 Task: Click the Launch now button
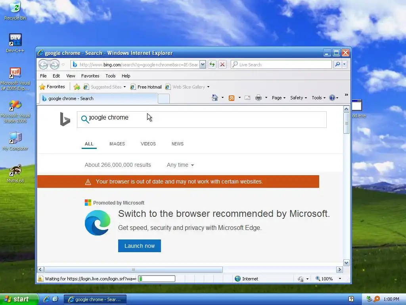(140, 246)
